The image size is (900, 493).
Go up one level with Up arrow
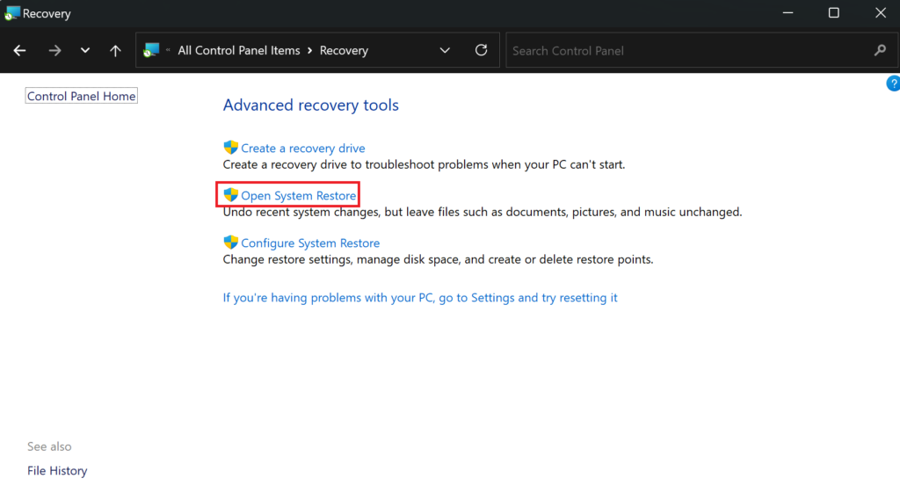coord(115,51)
